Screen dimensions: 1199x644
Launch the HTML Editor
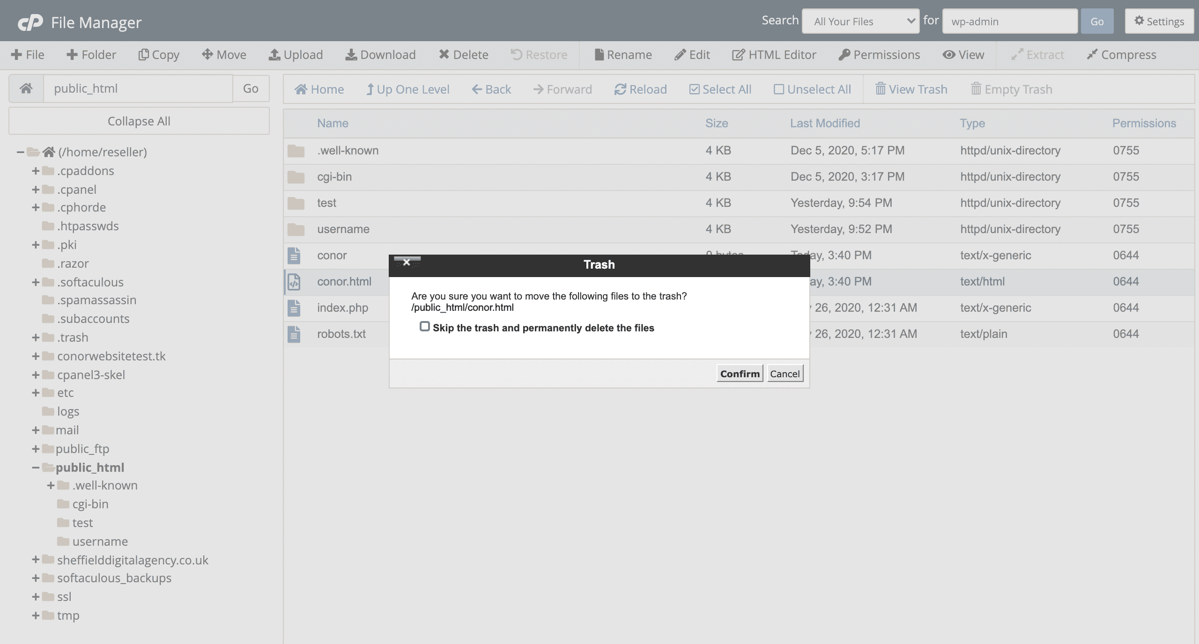tap(774, 55)
